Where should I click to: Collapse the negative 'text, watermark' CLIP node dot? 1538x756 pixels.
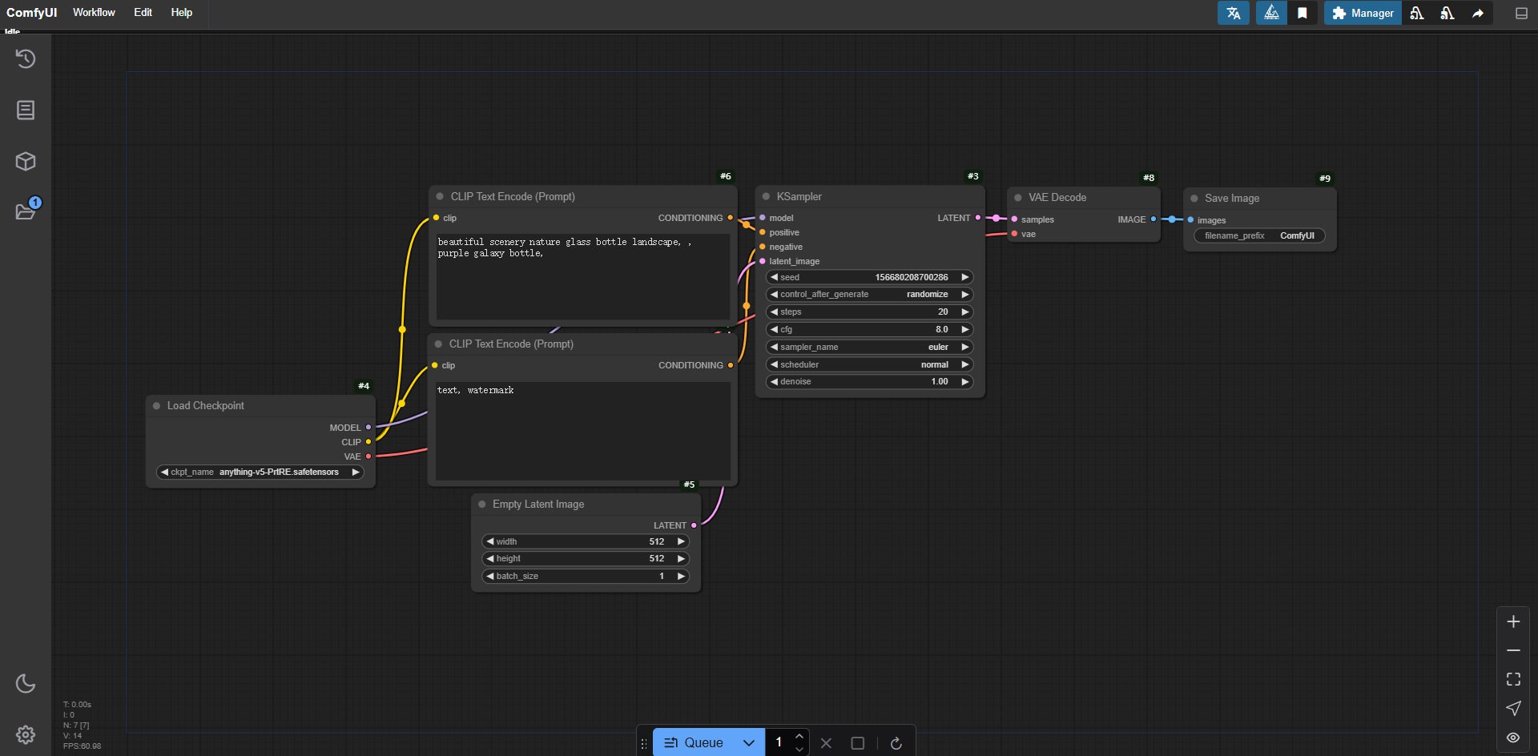438,344
